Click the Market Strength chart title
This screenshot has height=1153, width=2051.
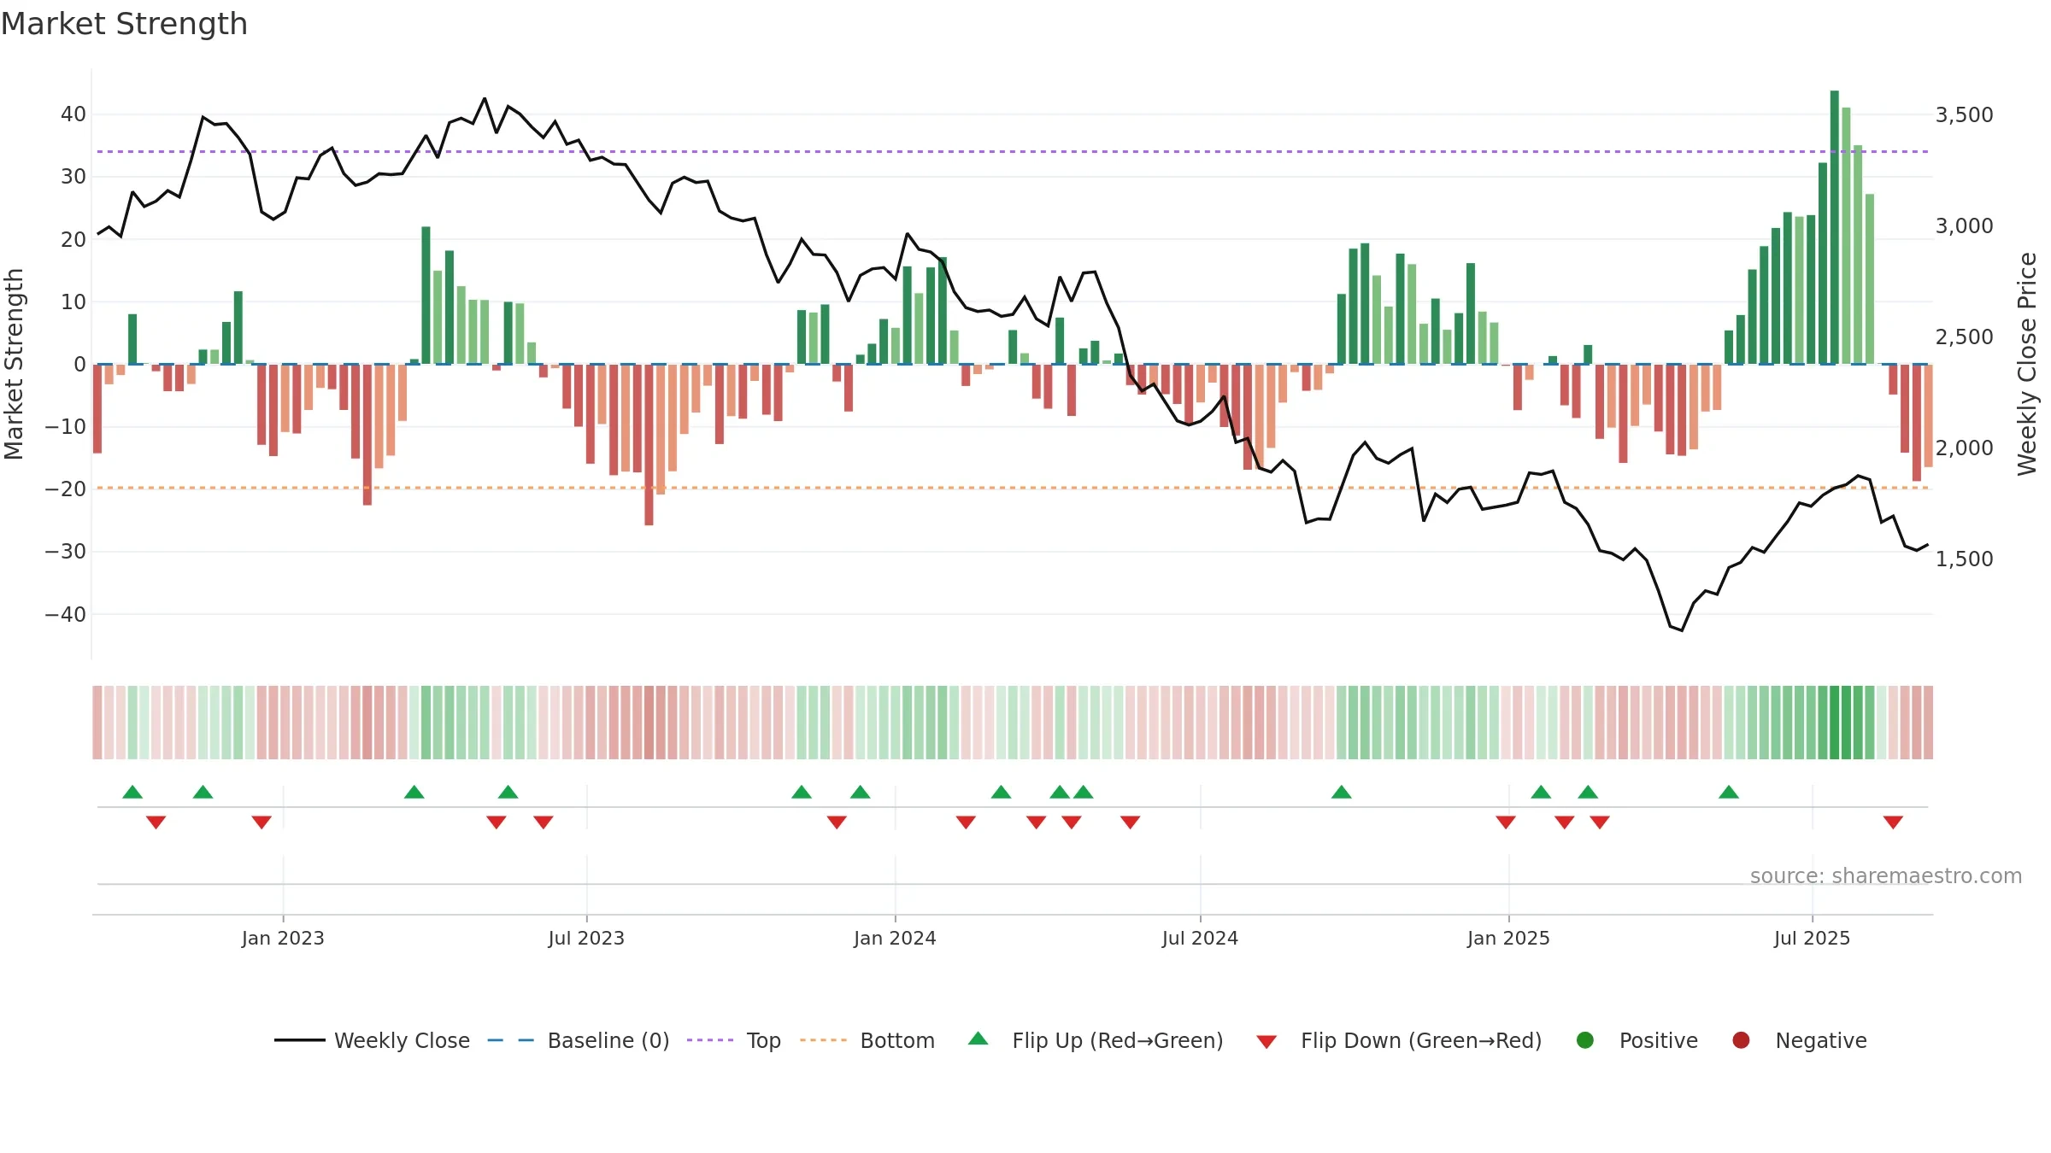point(124,24)
